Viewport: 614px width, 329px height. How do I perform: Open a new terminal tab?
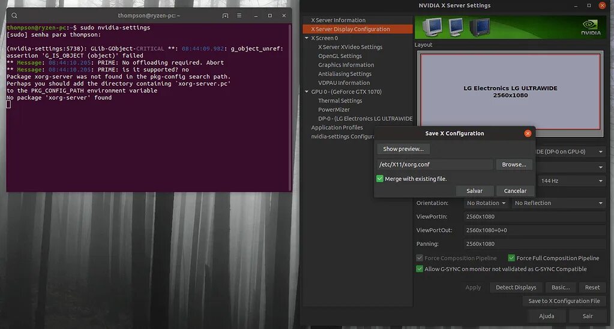tap(225, 16)
